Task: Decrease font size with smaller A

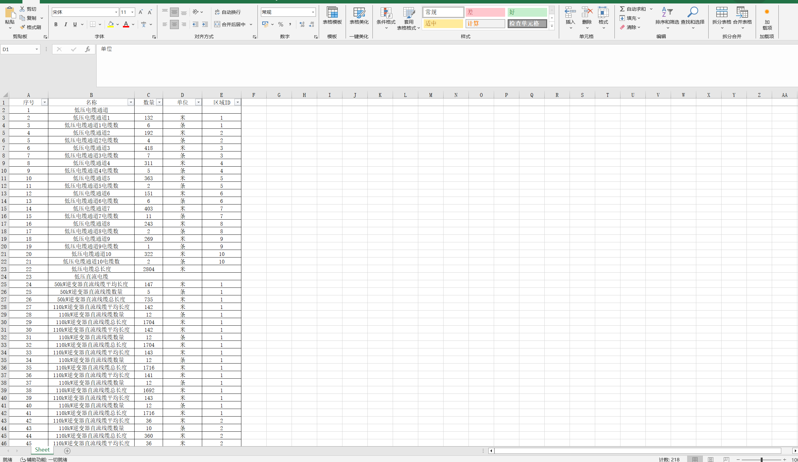Action: point(150,12)
